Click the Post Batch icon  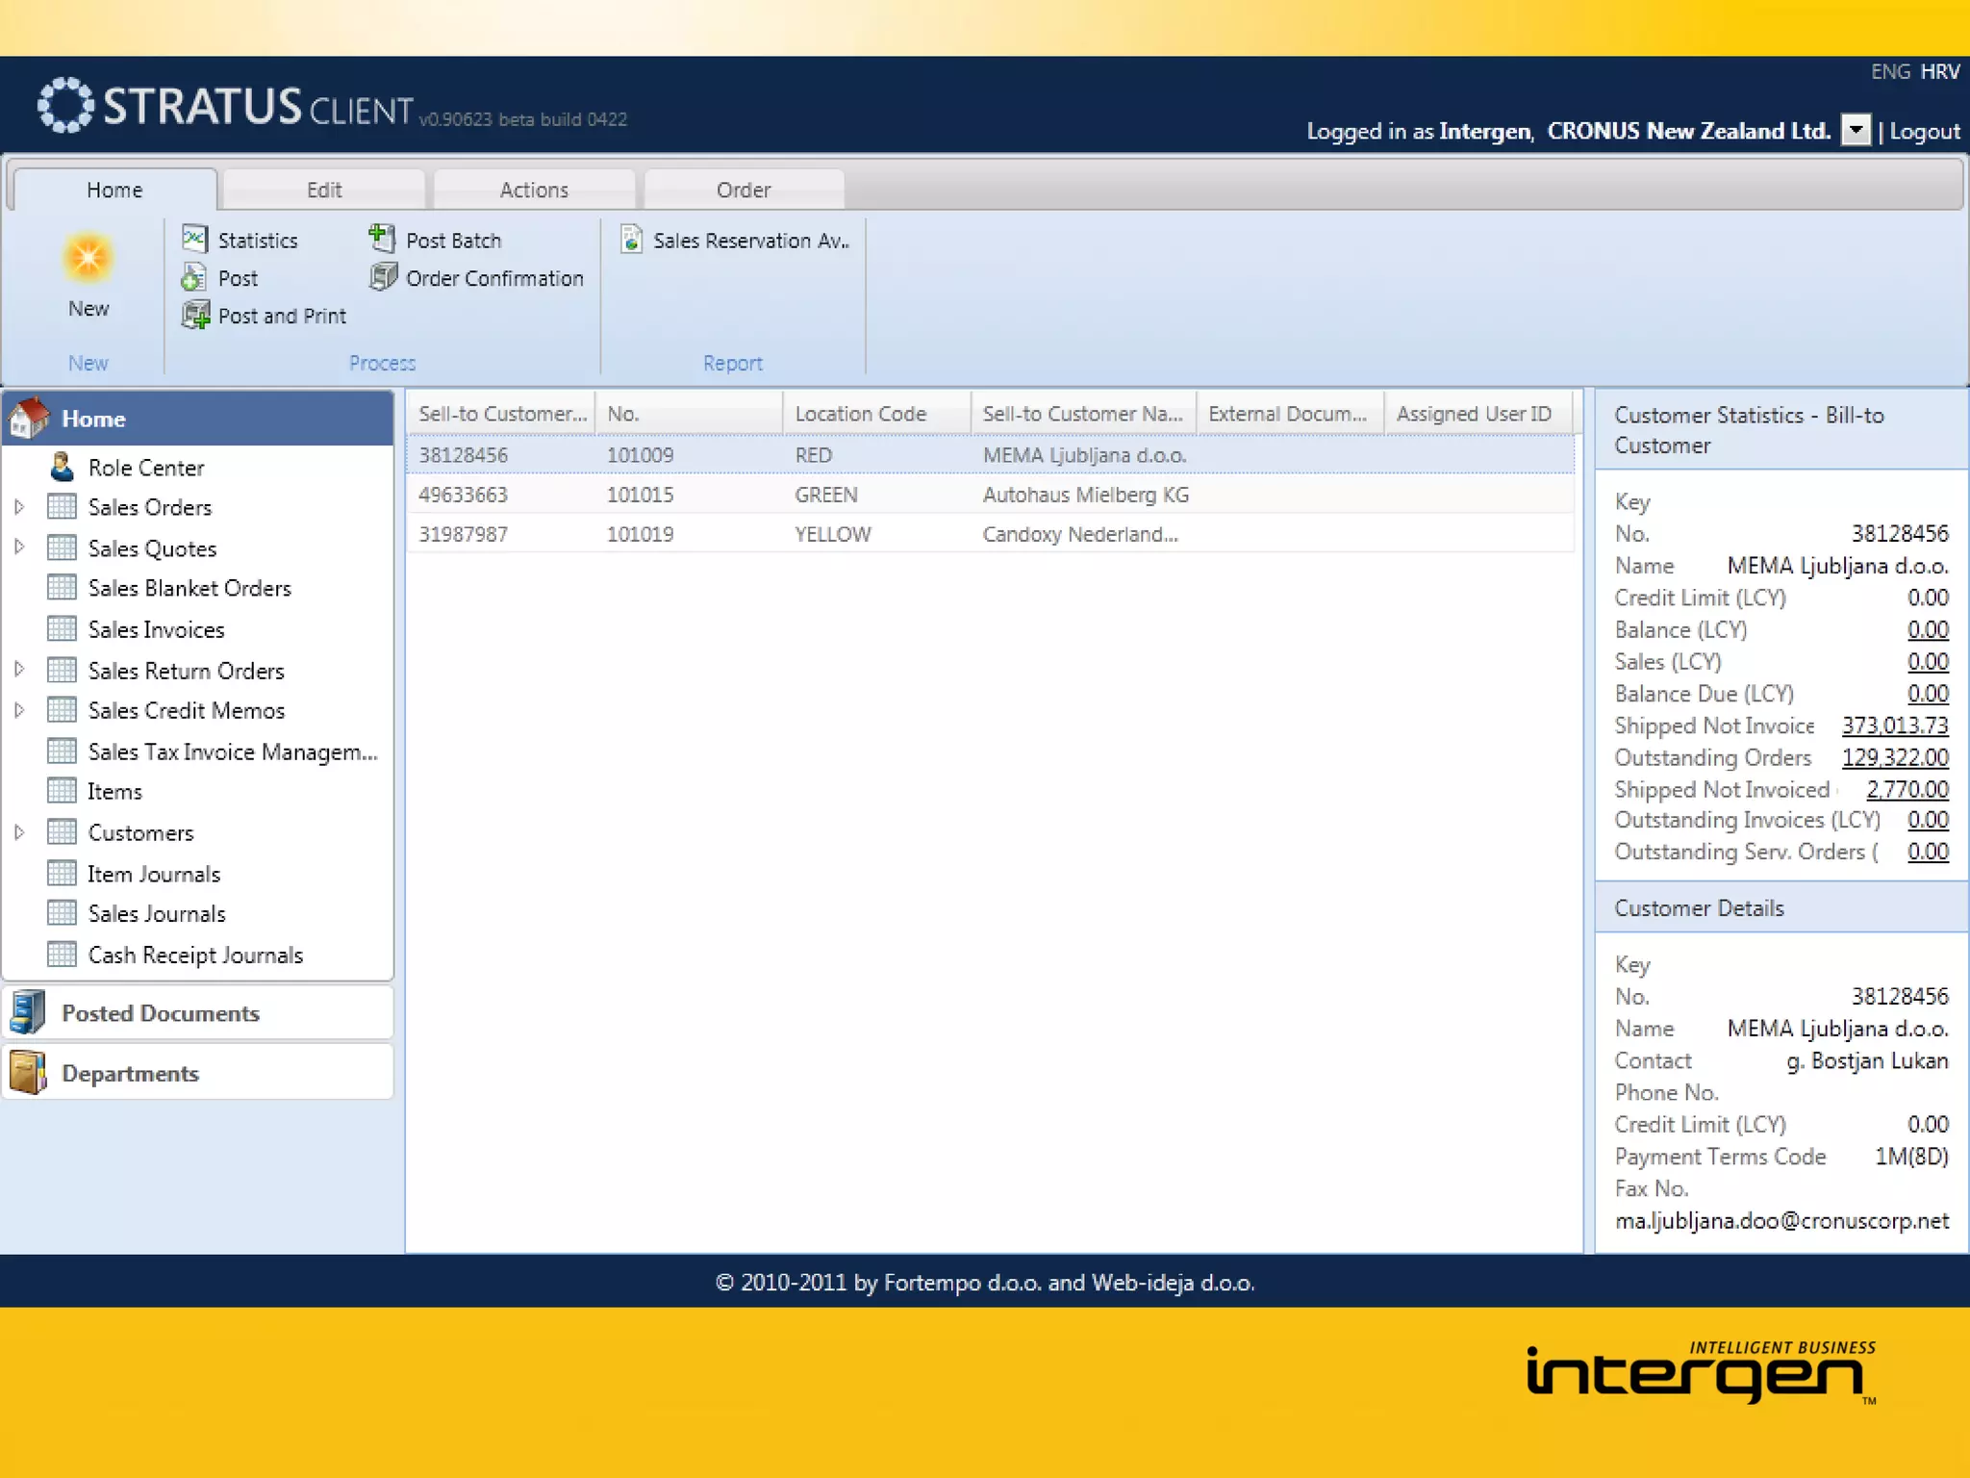click(x=382, y=239)
